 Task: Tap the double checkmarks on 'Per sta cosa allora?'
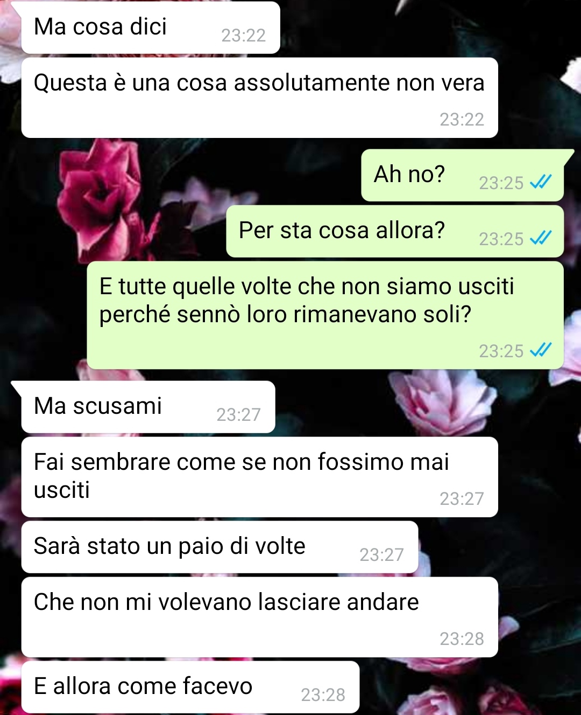541,238
